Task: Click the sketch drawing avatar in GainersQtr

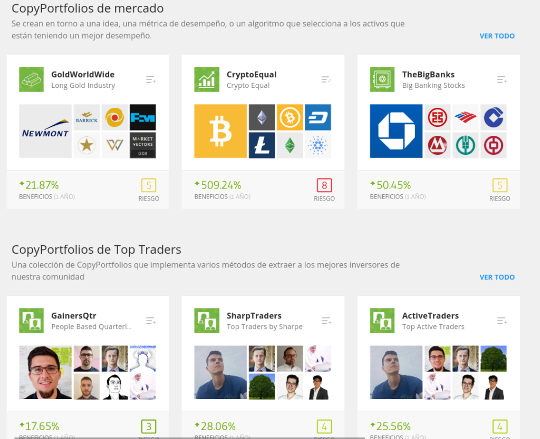Action: [x=114, y=386]
